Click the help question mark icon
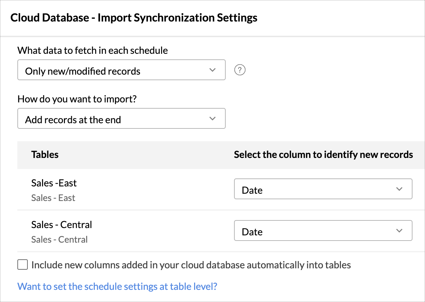Viewport: 425px width, 302px height. 240,70
